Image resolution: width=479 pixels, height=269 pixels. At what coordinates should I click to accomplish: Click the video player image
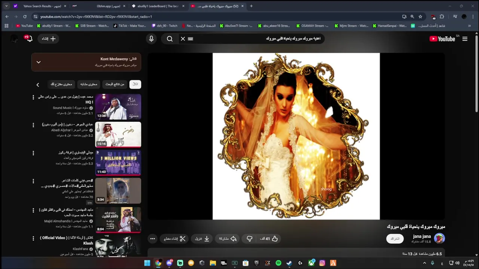point(296,136)
